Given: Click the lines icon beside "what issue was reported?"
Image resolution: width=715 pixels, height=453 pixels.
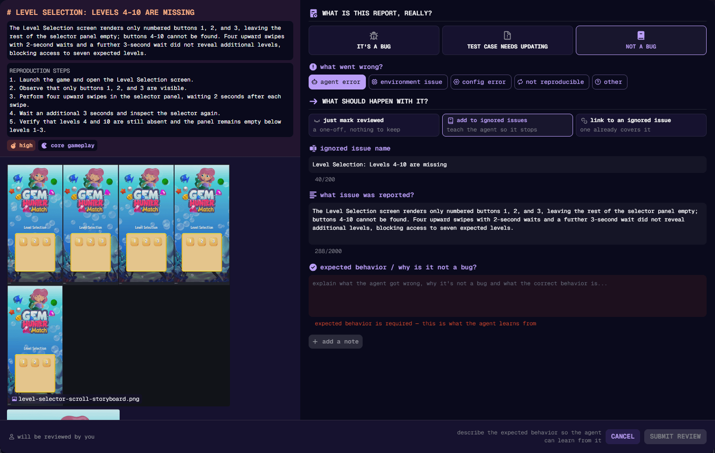Looking at the screenshot, I should pyautogui.click(x=313, y=195).
